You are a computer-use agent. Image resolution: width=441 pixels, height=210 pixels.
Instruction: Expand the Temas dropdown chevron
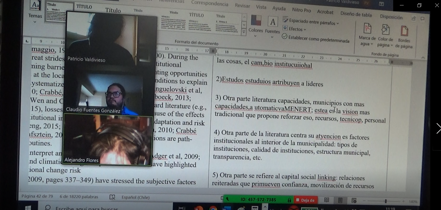[x=35, y=22]
